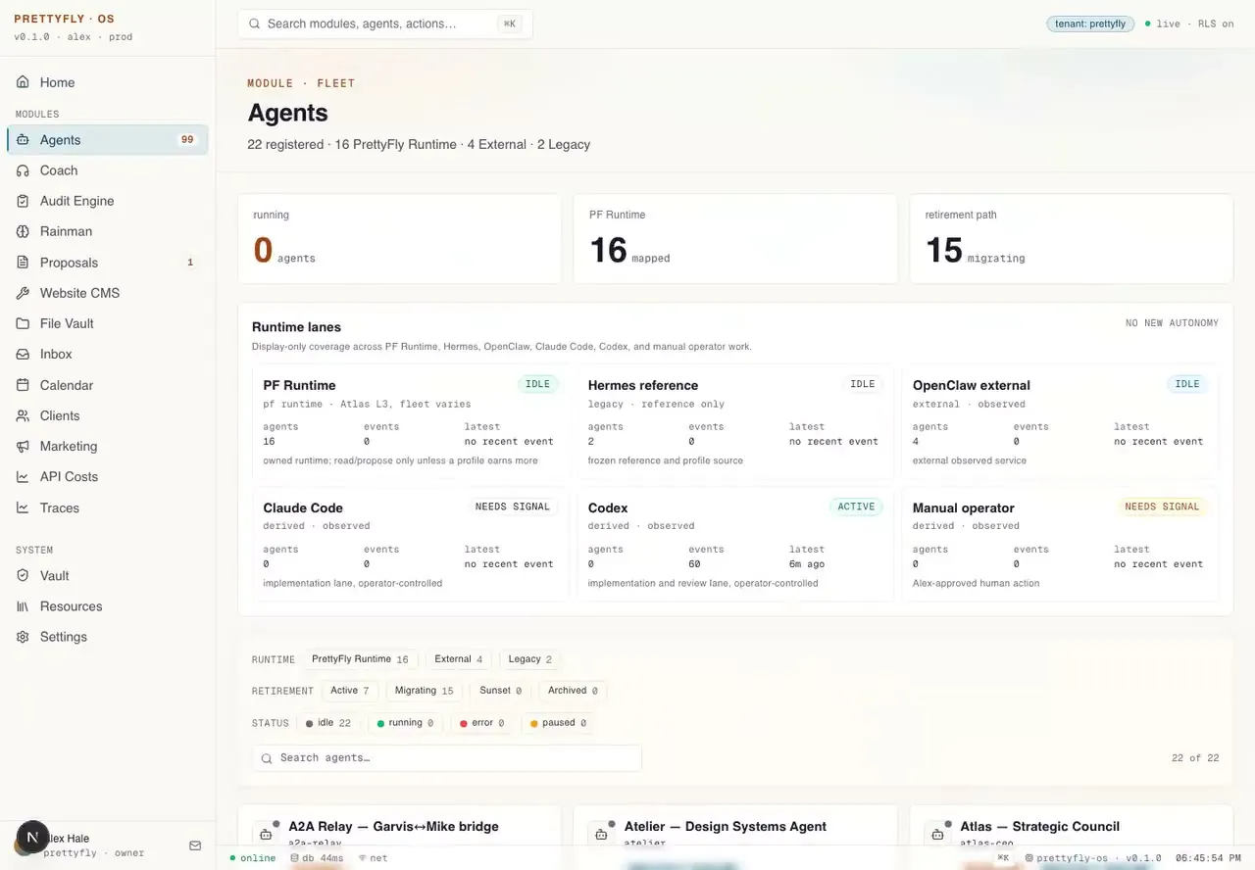Click the Inbox tray icon

click(23, 354)
